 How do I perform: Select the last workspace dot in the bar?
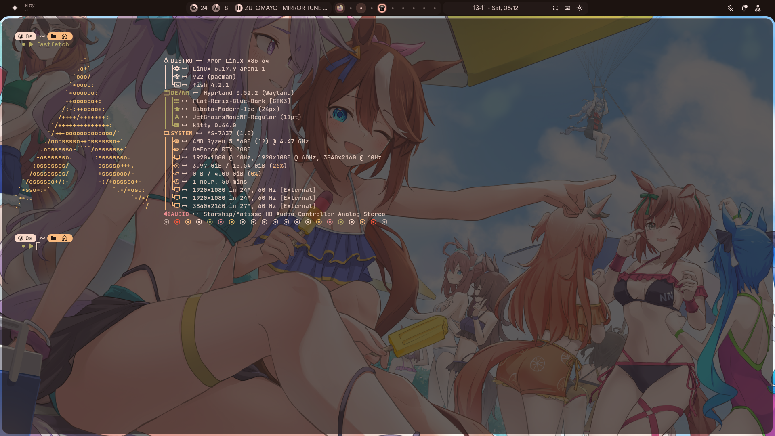click(x=435, y=8)
